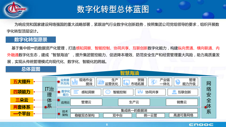This screenshot has width=226, height=127.
Task: Select the 四项能力 yellow label
Action: point(22,92)
